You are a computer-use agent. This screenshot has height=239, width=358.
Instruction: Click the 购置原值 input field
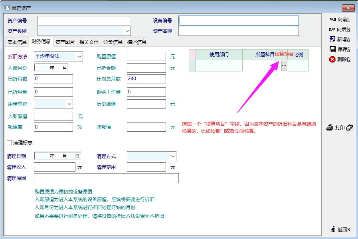pos(146,57)
